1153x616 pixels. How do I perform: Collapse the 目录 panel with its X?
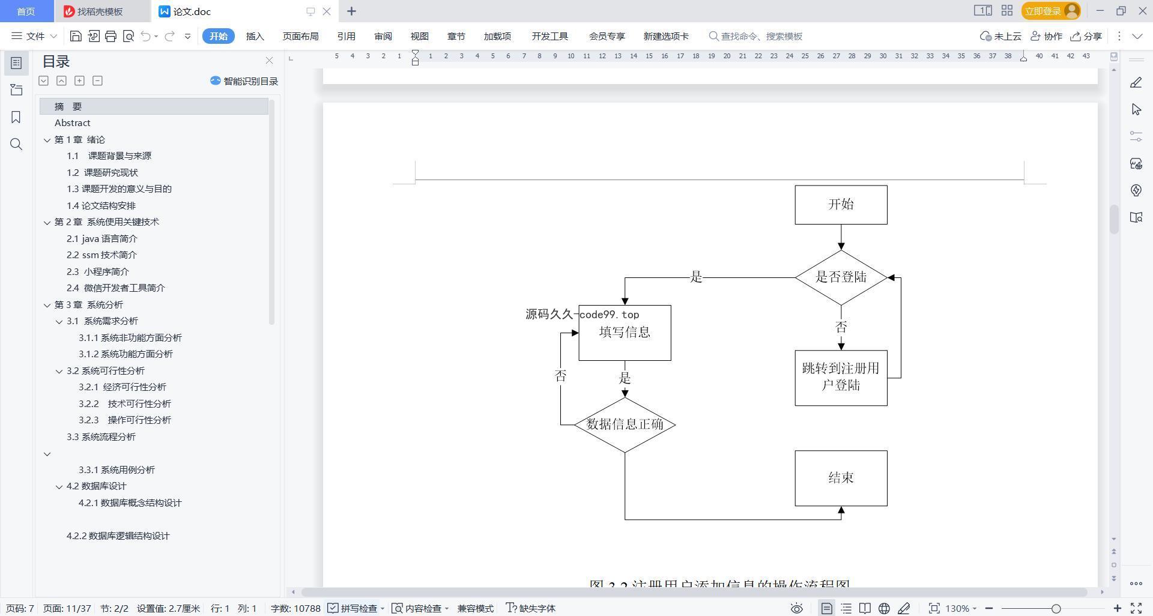269,61
